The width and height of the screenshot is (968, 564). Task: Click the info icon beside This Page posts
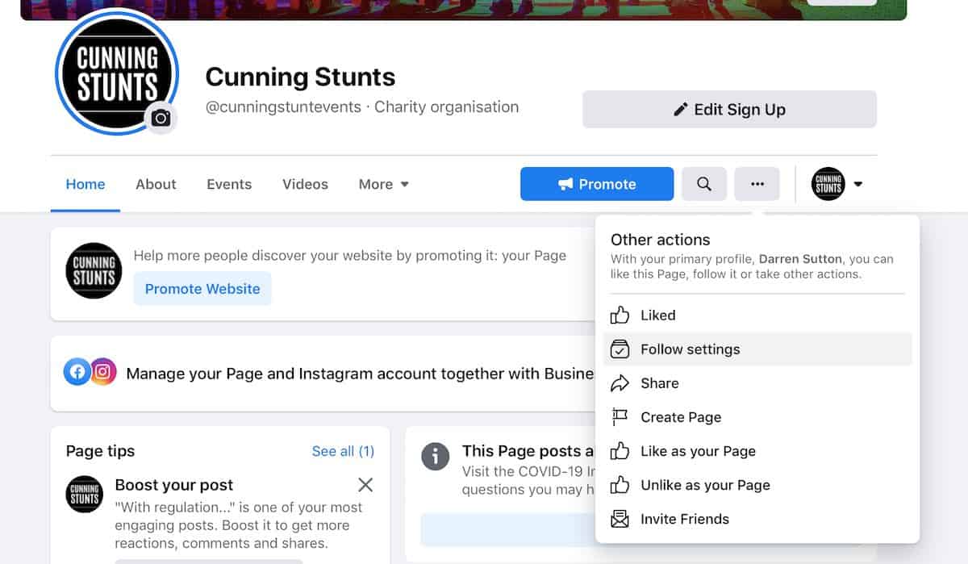435,457
